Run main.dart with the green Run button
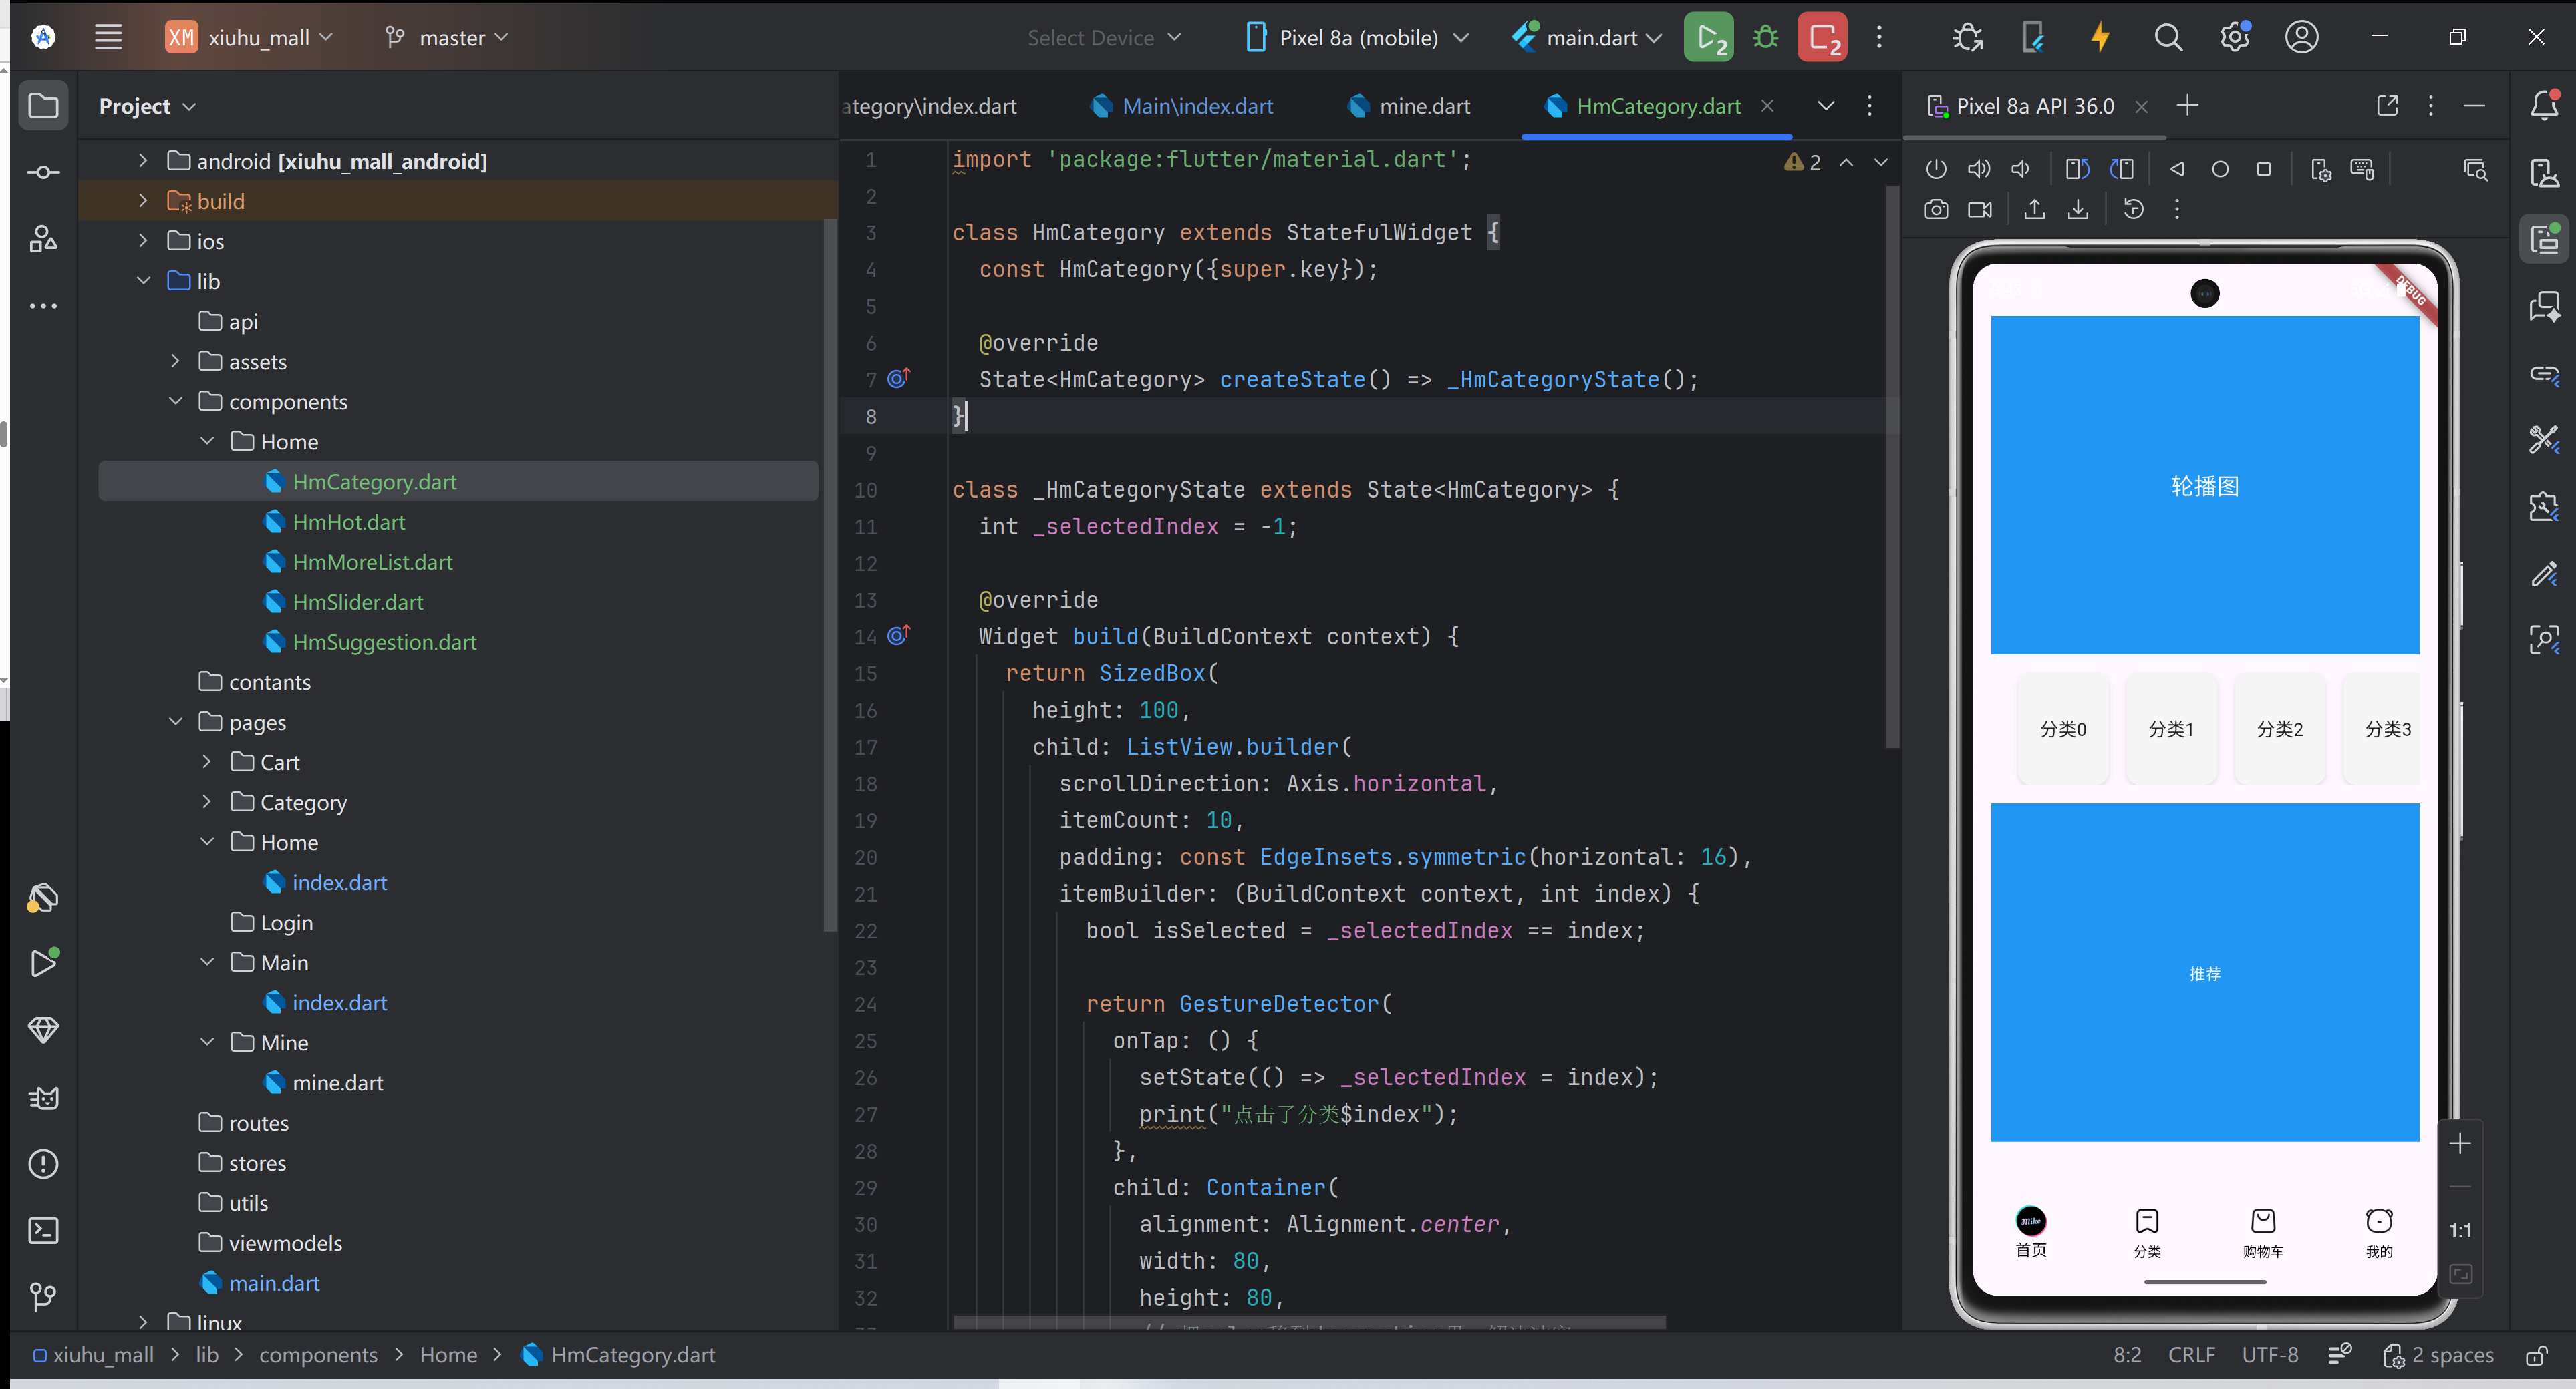 pos(1708,38)
